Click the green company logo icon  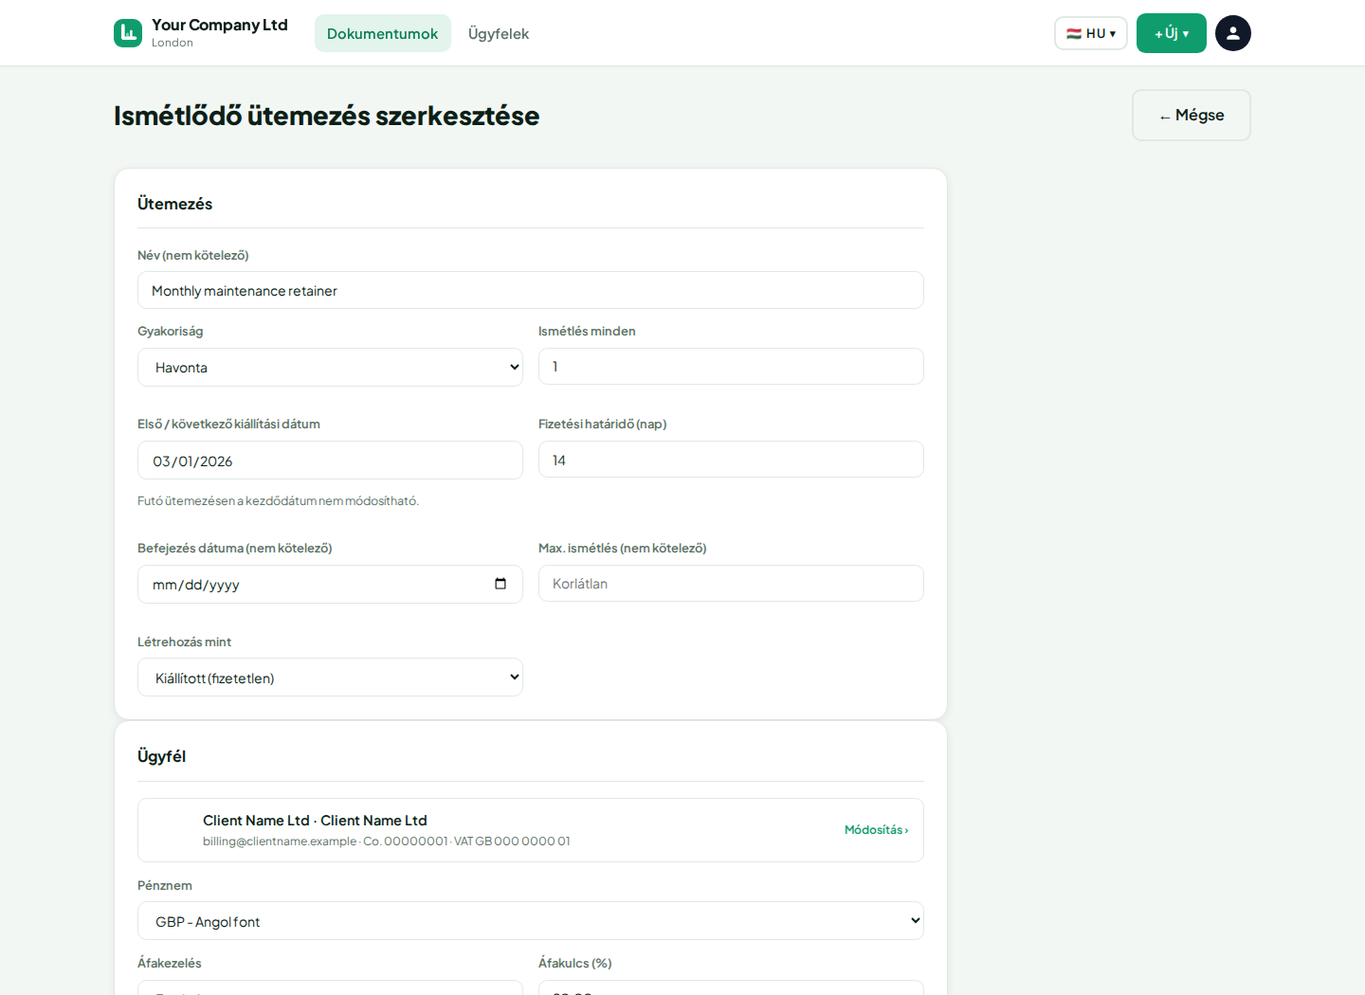pyautogui.click(x=128, y=33)
